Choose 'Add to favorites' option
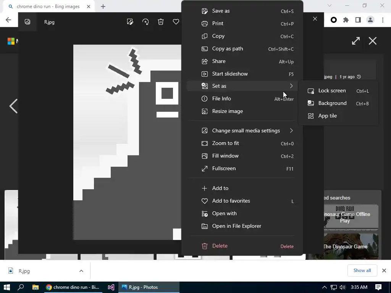The image size is (391, 293). [x=242, y=201]
